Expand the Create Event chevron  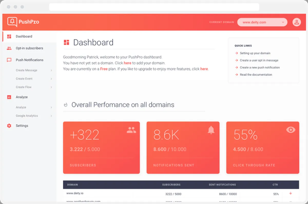pyautogui.click(x=51, y=79)
